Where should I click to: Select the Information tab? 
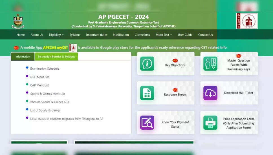pyautogui.click(x=23, y=57)
